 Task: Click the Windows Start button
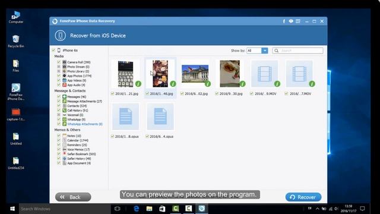pos(12,209)
